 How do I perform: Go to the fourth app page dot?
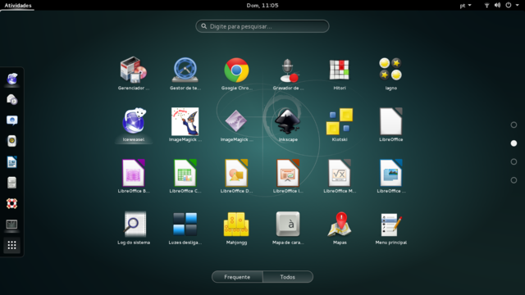click(x=514, y=180)
